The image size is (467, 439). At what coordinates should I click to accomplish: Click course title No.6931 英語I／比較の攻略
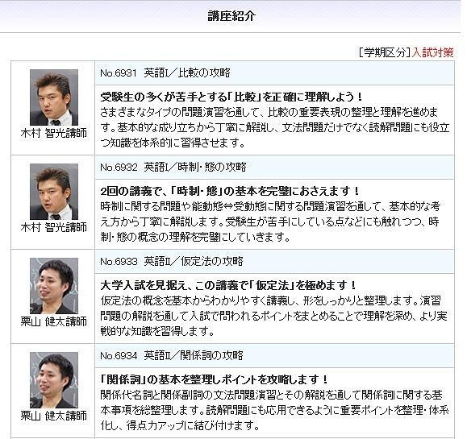tap(165, 72)
